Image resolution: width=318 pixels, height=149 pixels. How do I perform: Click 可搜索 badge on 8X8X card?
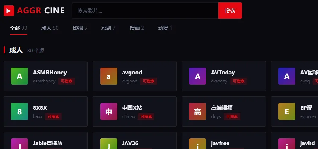pos(53,116)
